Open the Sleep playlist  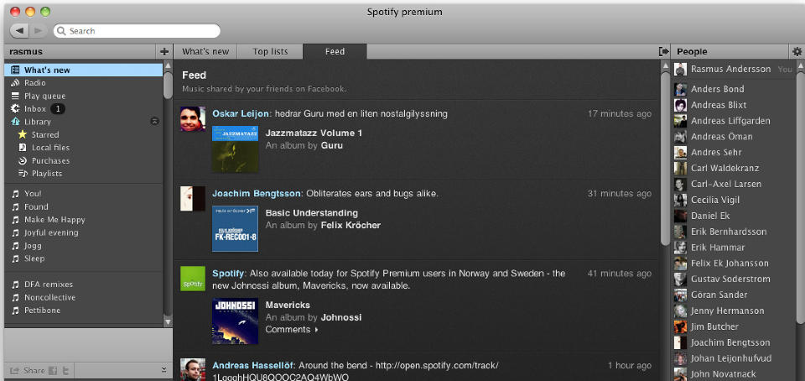(x=84, y=258)
